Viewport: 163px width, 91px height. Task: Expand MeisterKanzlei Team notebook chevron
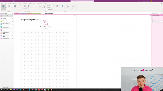click(x=12, y=36)
